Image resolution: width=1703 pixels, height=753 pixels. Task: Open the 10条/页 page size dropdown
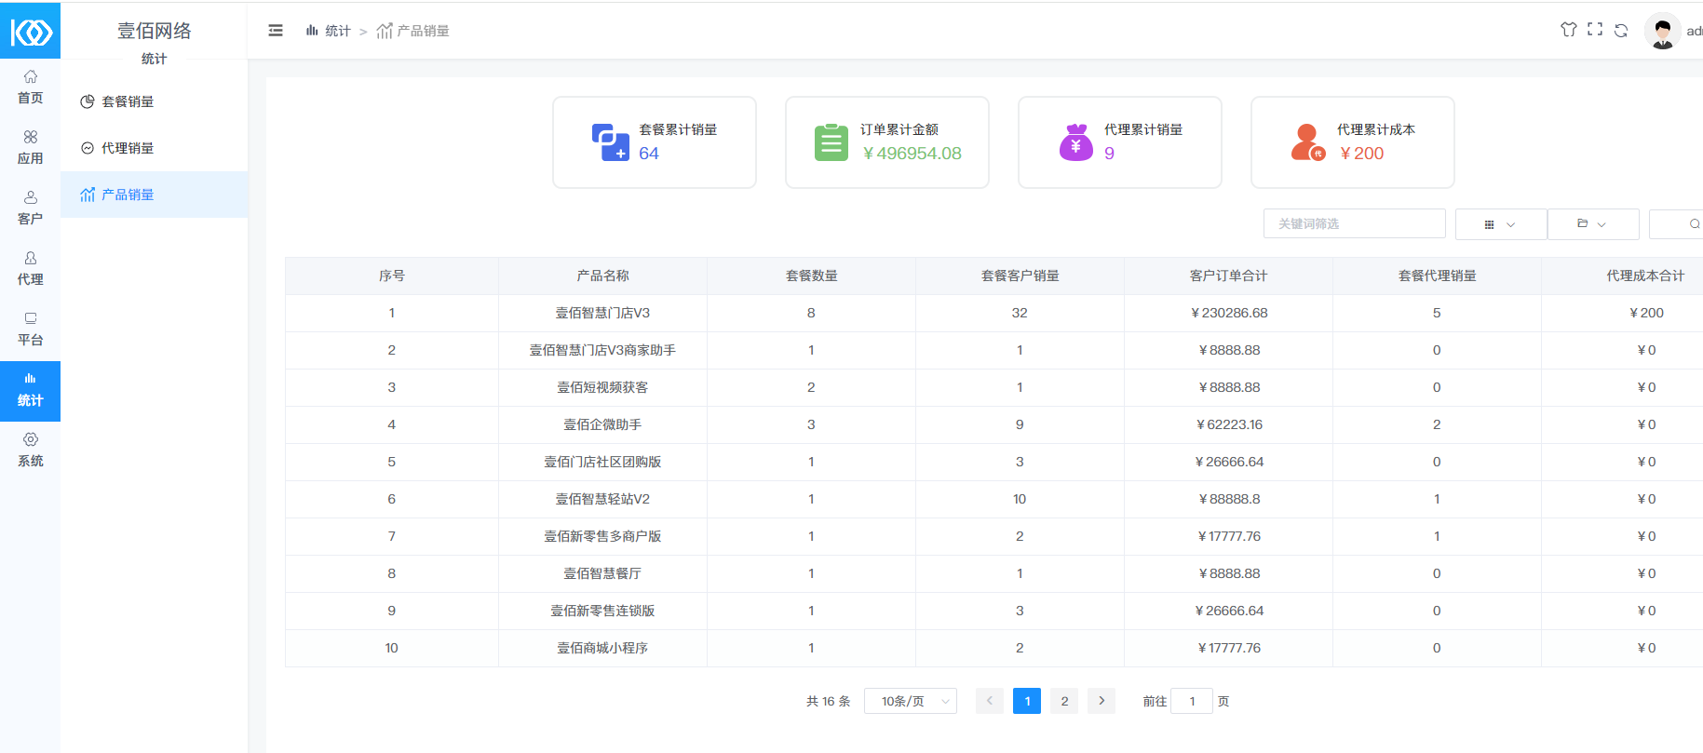pos(911,701)
